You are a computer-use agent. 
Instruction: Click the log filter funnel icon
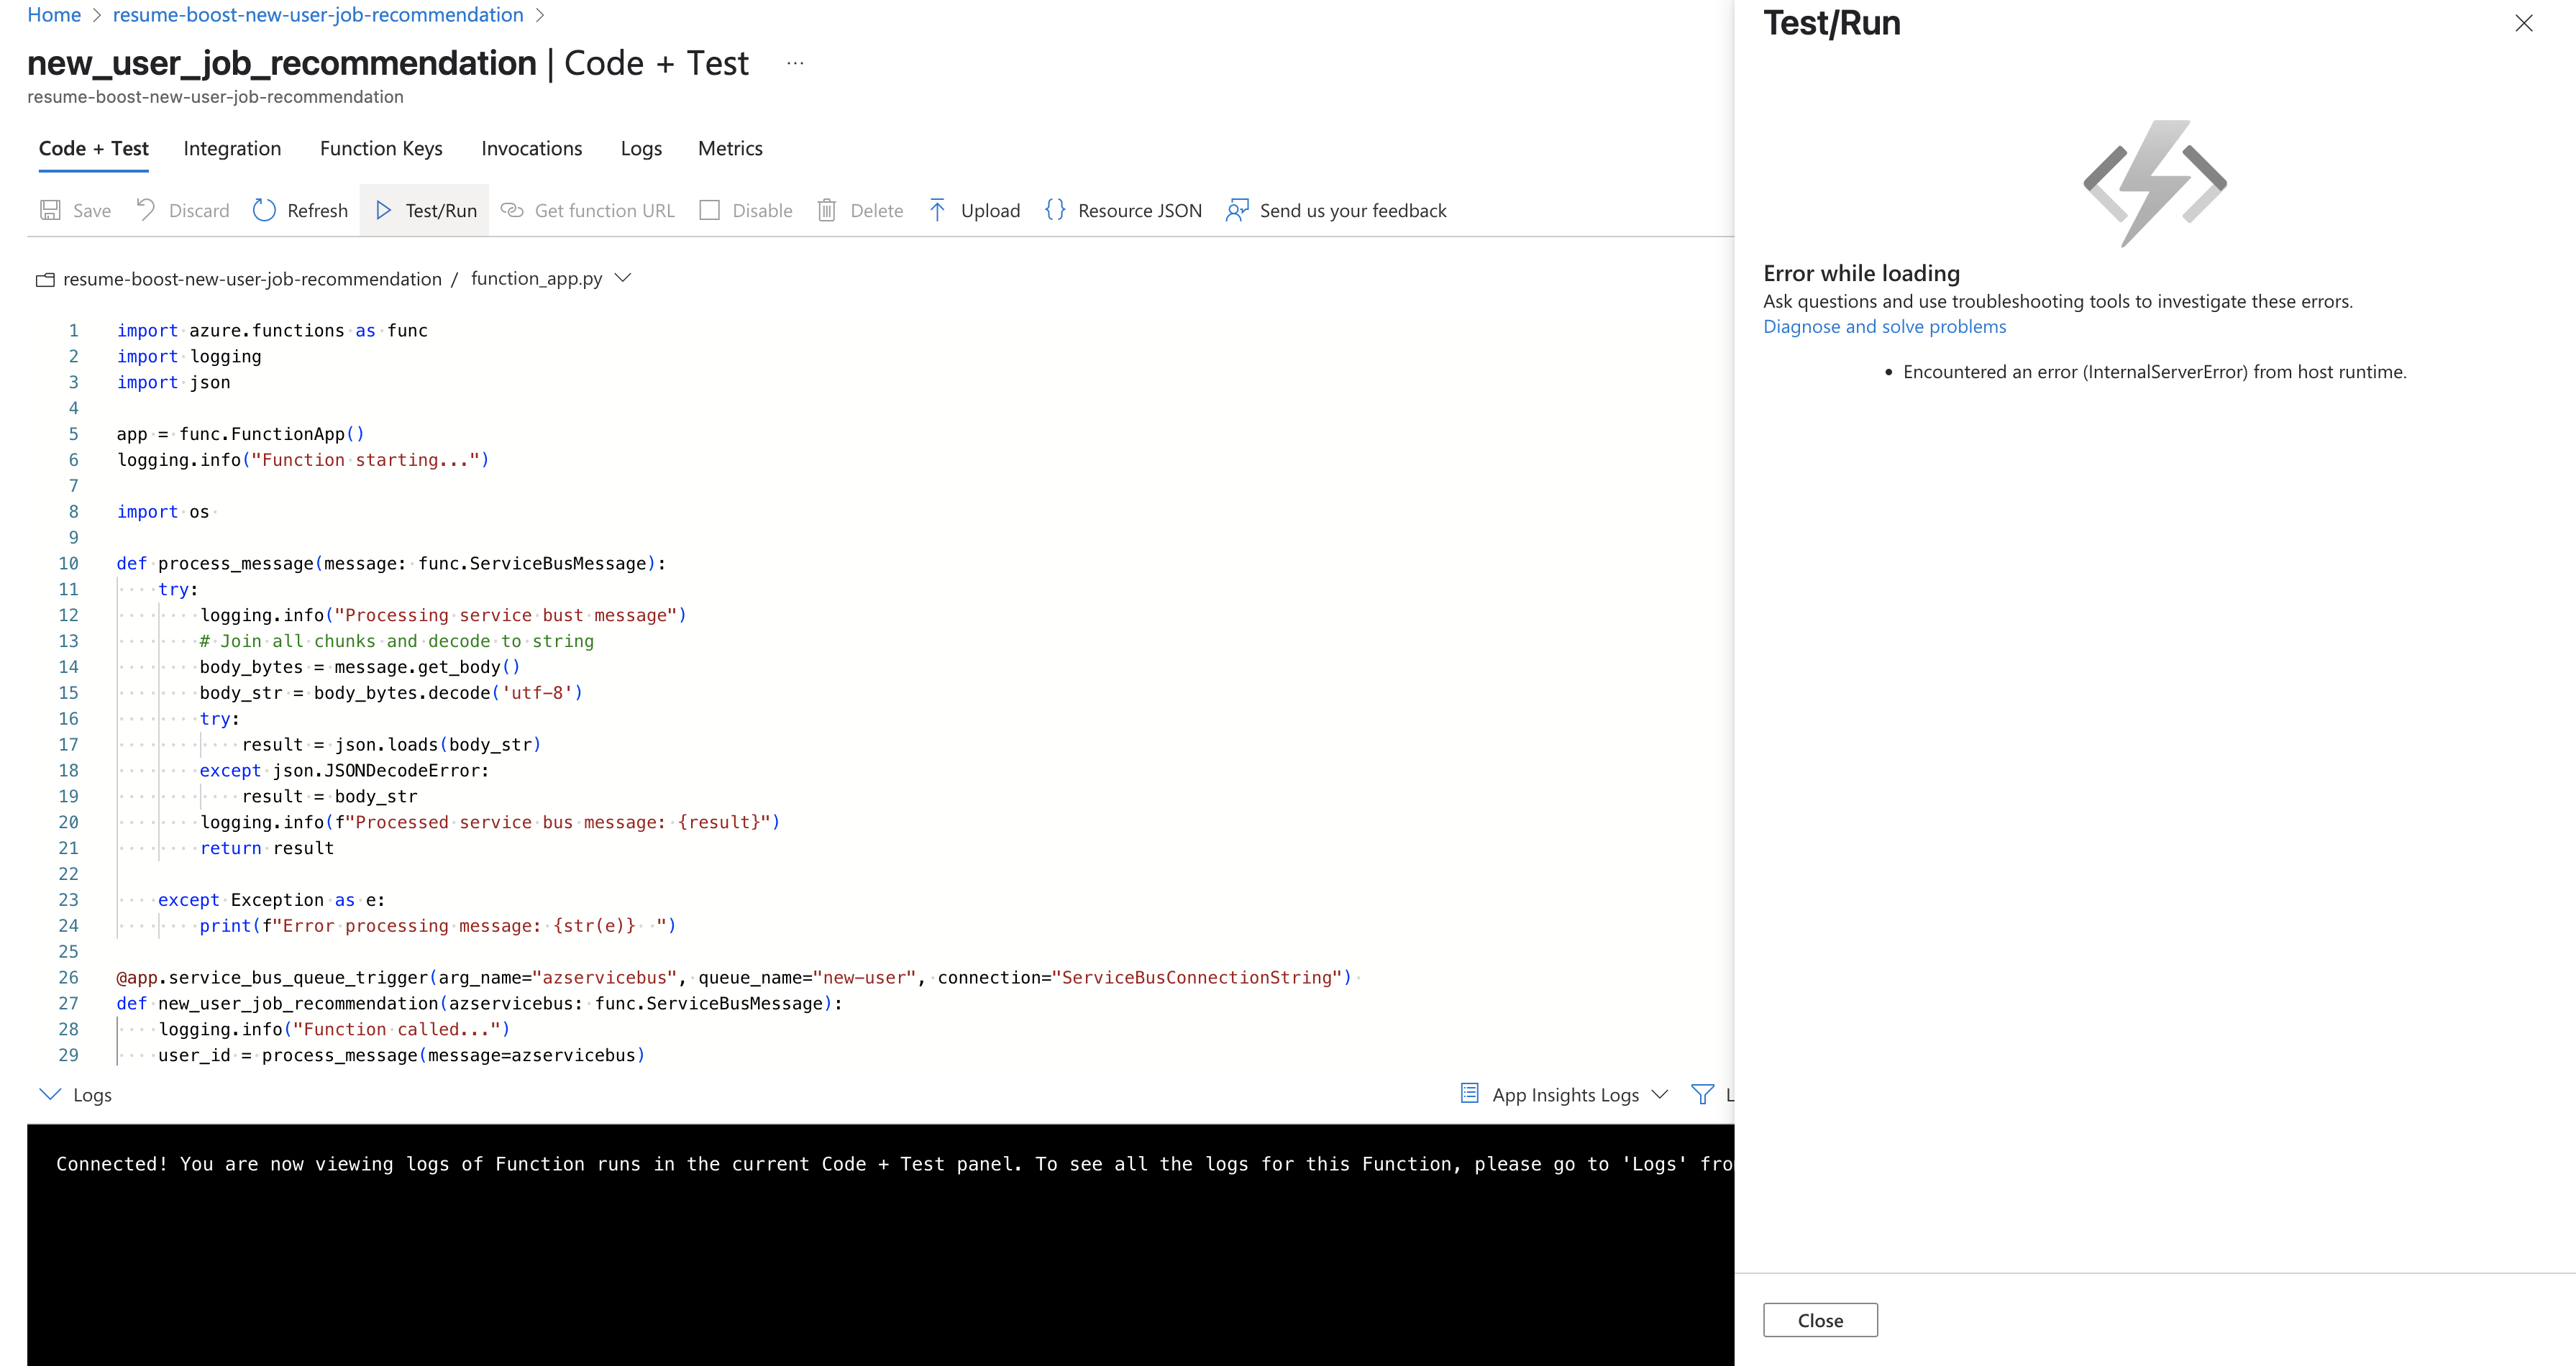click(x=1701, y=1094)
